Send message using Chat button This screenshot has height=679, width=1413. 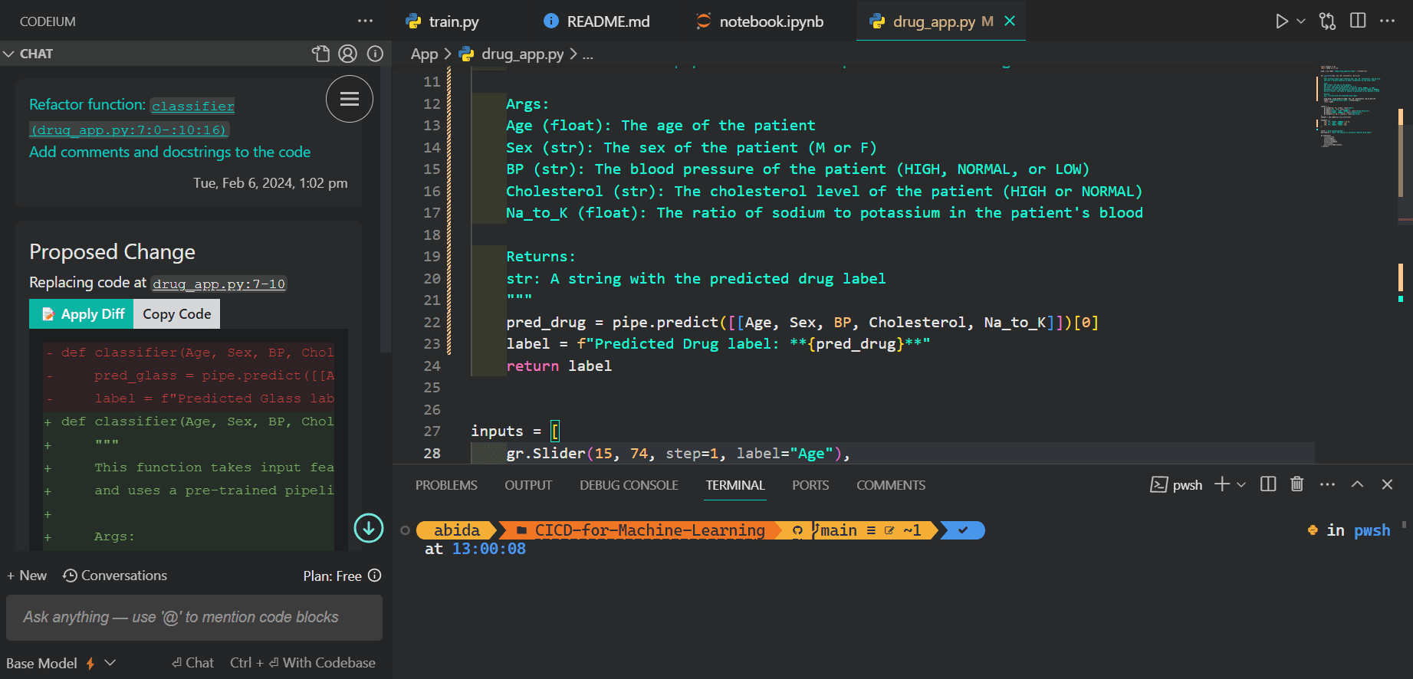click(192, 663)
